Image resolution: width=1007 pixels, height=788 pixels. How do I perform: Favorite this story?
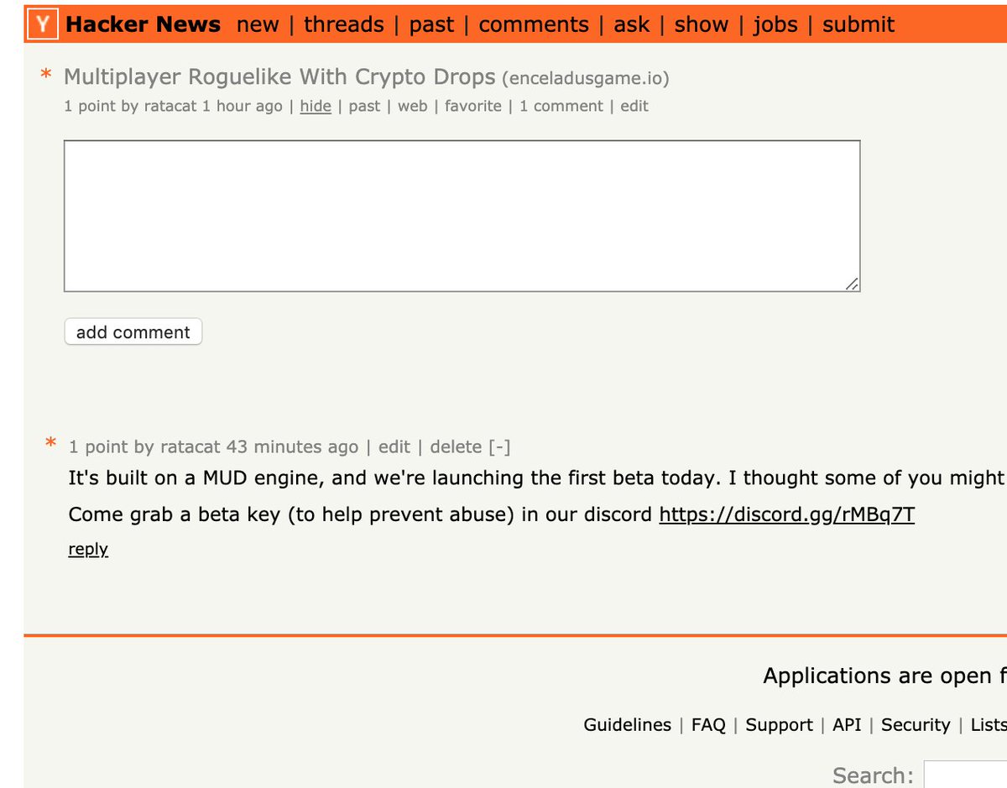click(473, 106)
